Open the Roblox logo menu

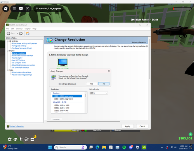point(6,8)
